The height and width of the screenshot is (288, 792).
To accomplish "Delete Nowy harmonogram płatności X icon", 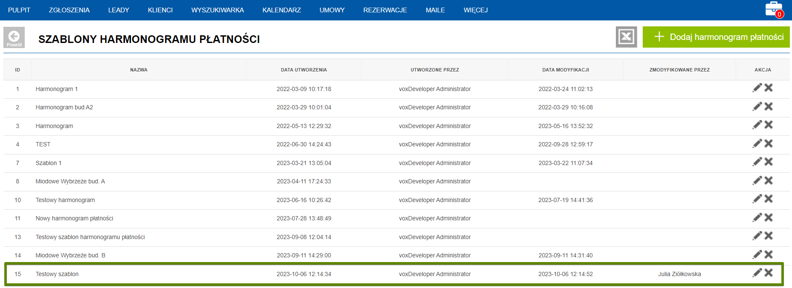I will (x=769, y=217).
